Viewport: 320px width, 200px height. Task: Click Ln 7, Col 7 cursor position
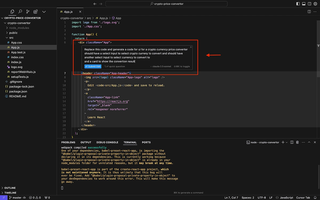231,198
